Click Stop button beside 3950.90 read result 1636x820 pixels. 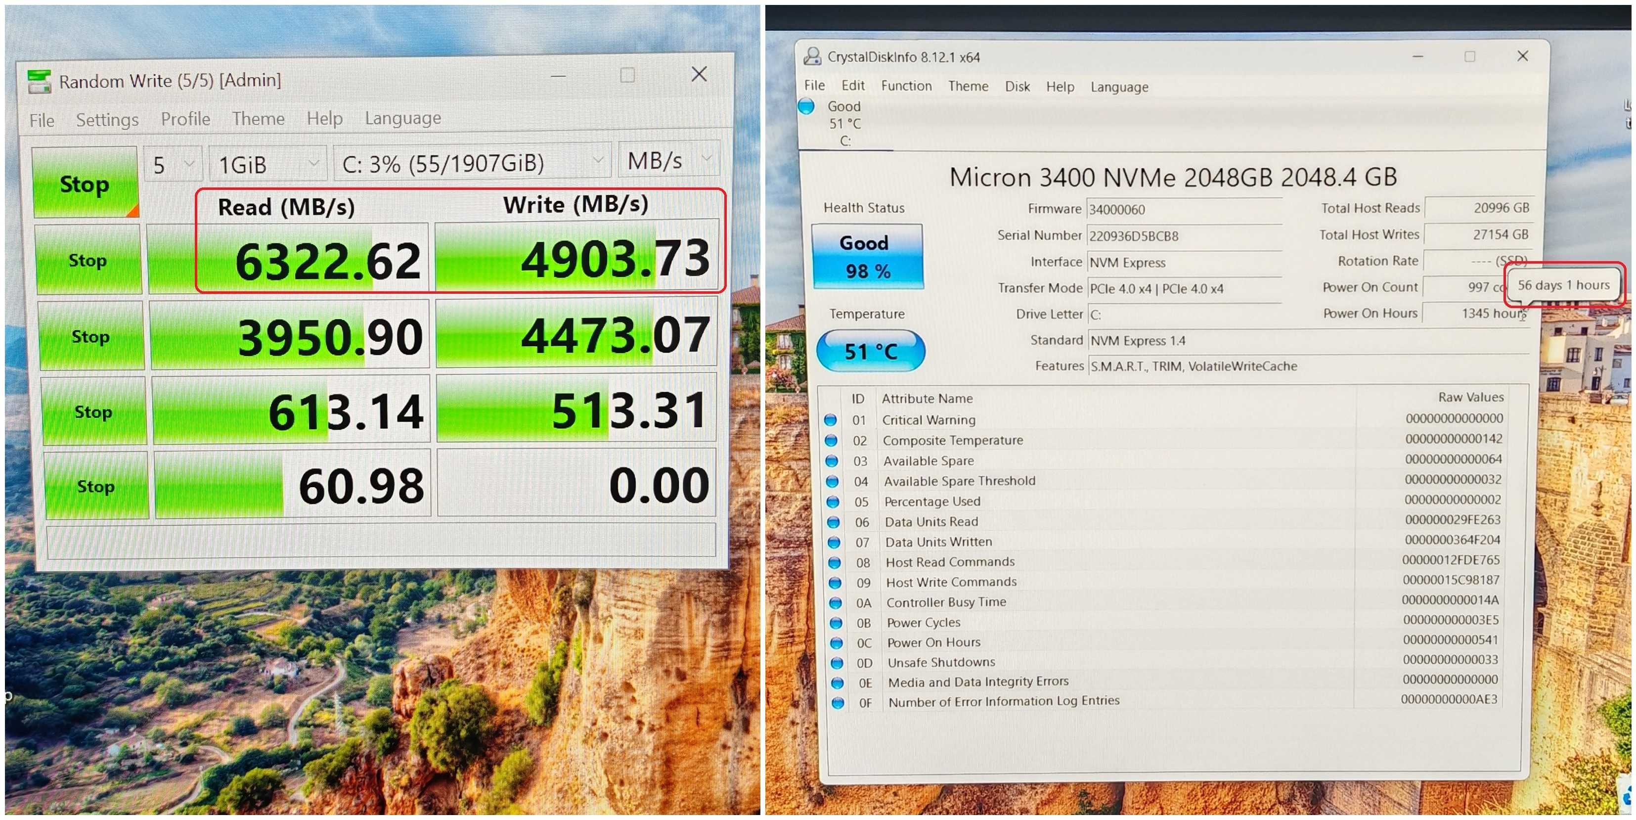91,336
